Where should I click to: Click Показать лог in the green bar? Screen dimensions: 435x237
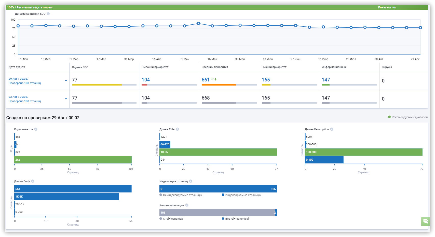(387, 7)
